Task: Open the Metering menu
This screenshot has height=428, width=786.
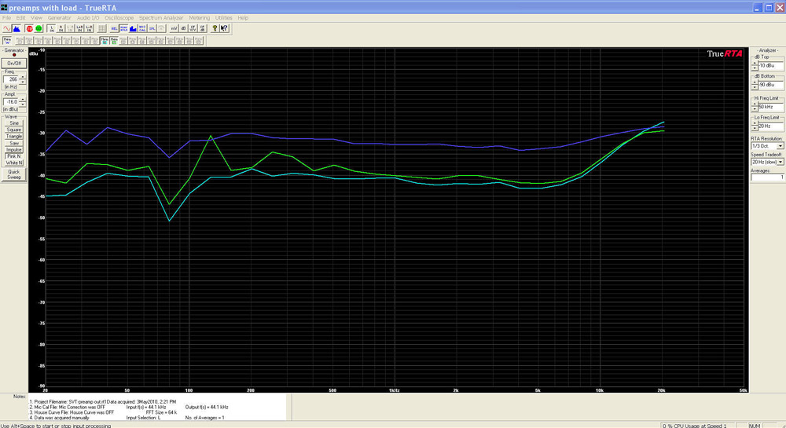Action: click(199, 18)
